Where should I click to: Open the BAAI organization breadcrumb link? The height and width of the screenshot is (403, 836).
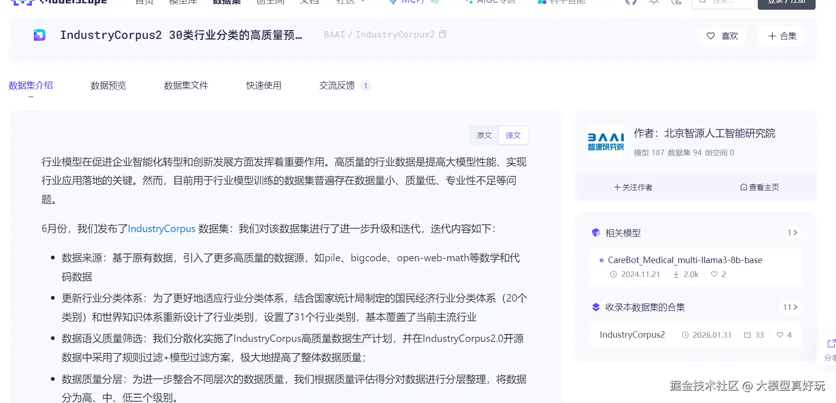coord(334,35)
